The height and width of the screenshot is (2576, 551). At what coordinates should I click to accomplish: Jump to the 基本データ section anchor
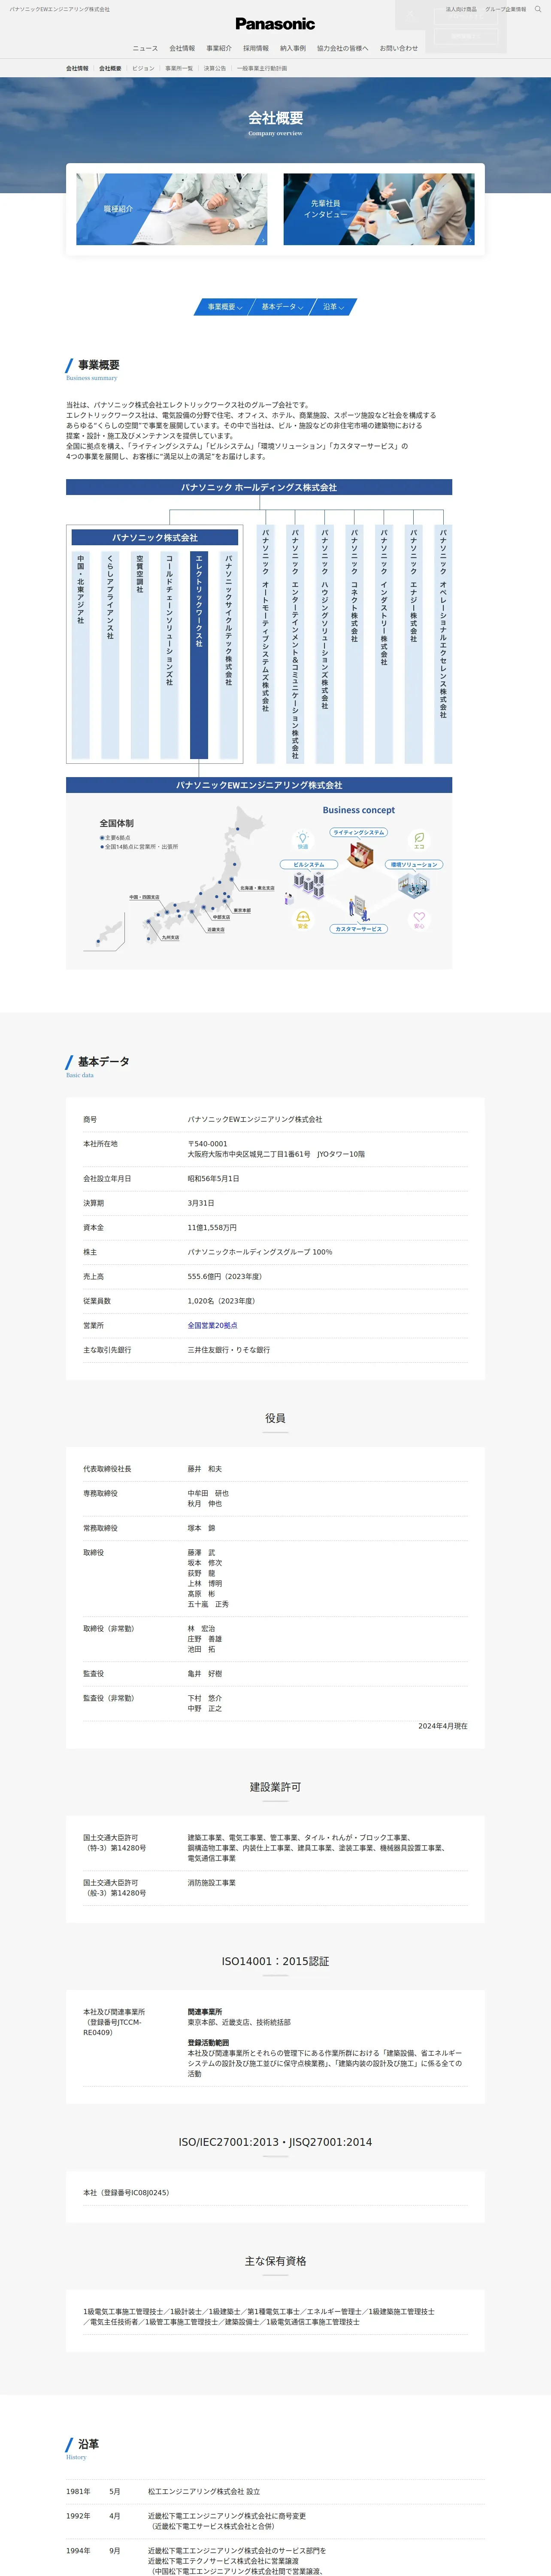pos(282,307)
